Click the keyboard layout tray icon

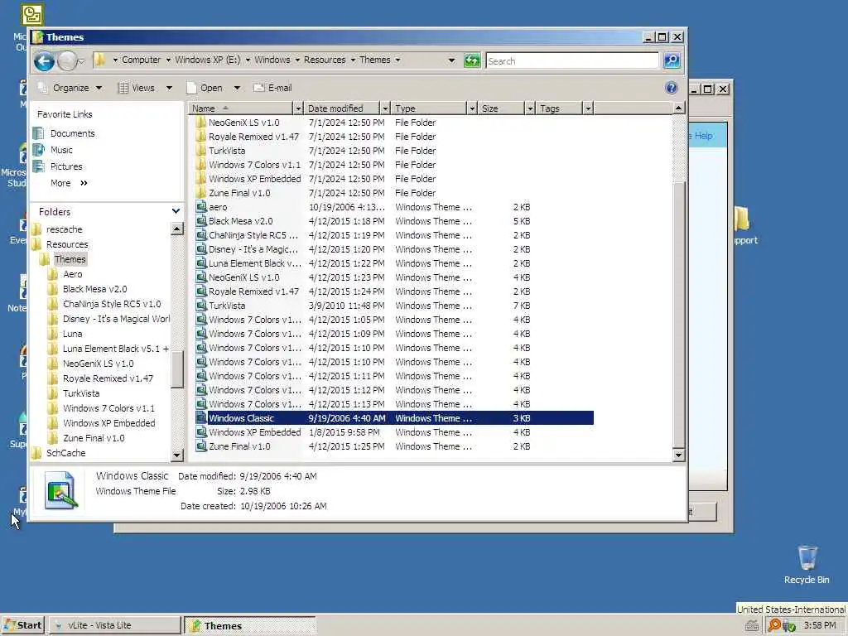click(751, 626)
